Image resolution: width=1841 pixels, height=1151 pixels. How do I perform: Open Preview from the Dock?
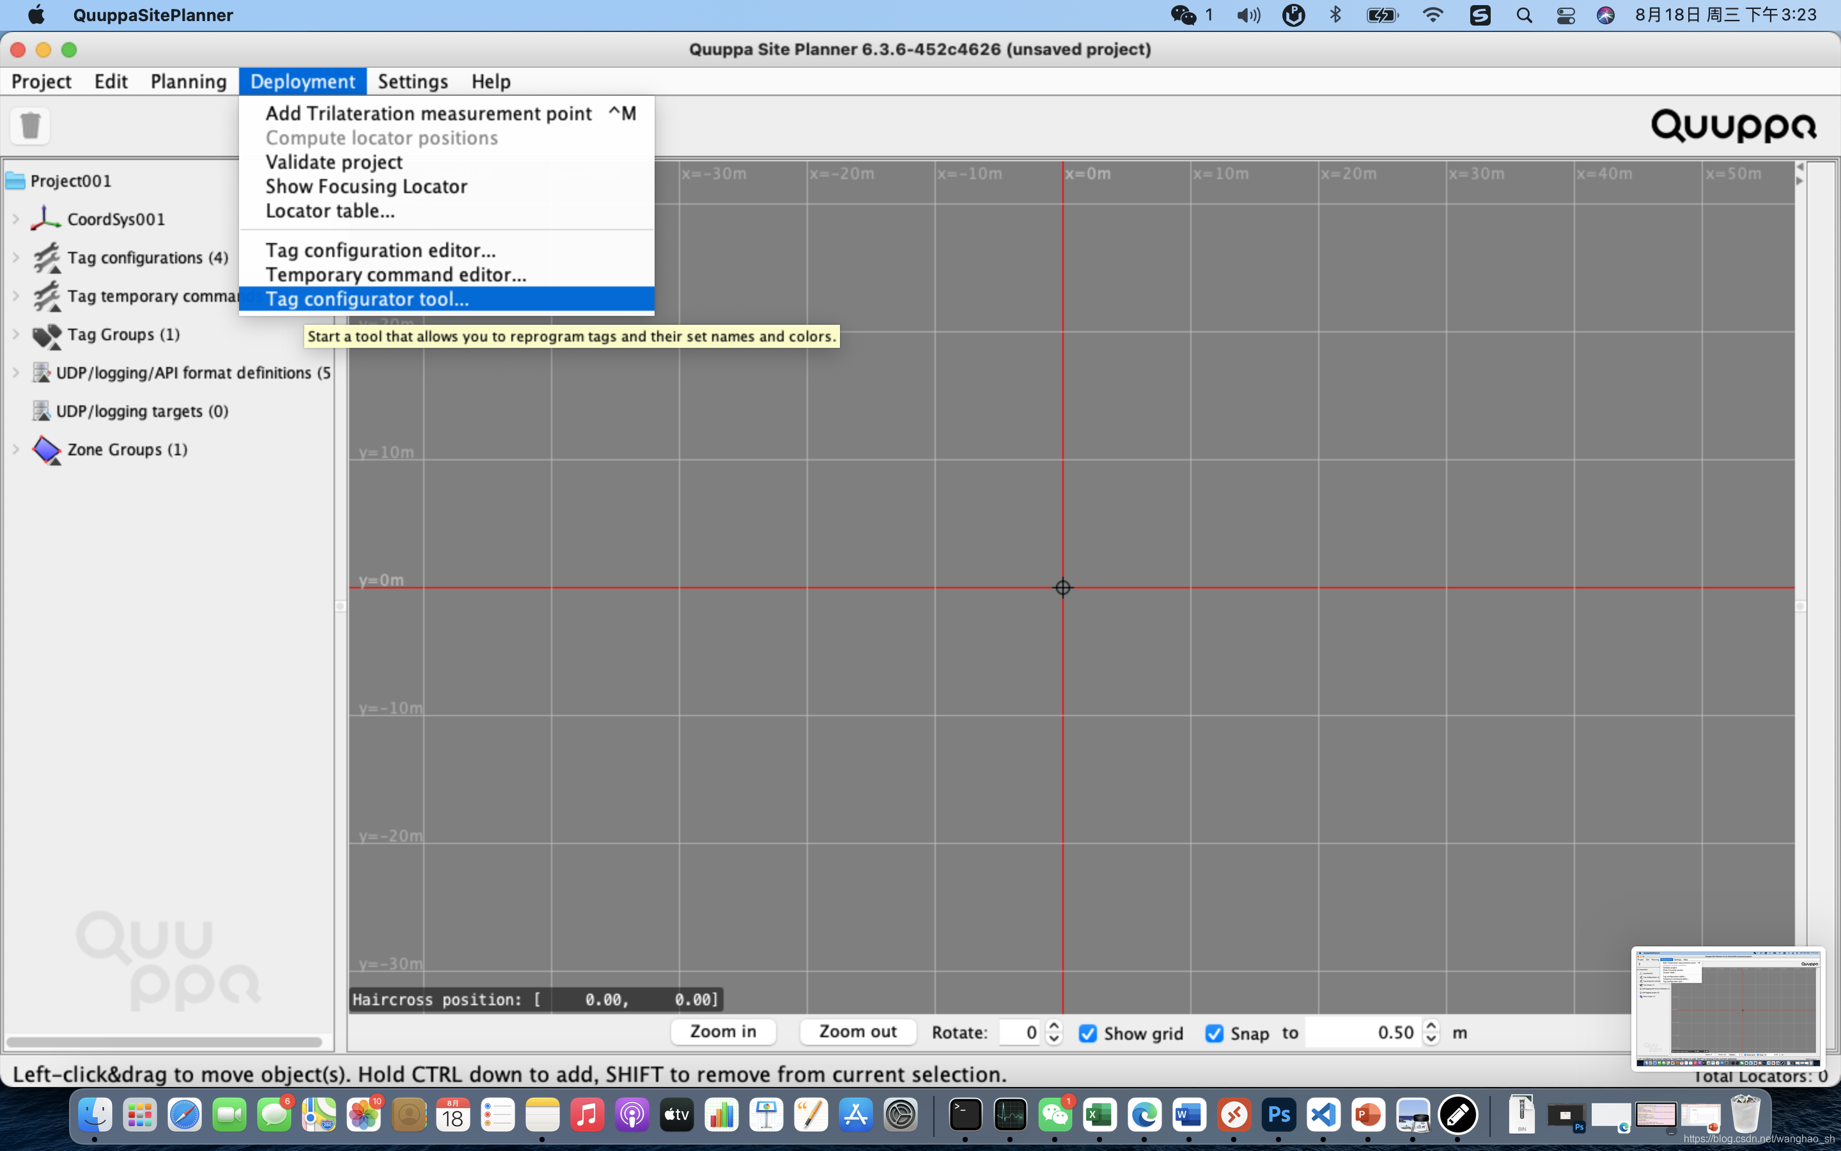pyautogui.click(x=1413, y=1116)
